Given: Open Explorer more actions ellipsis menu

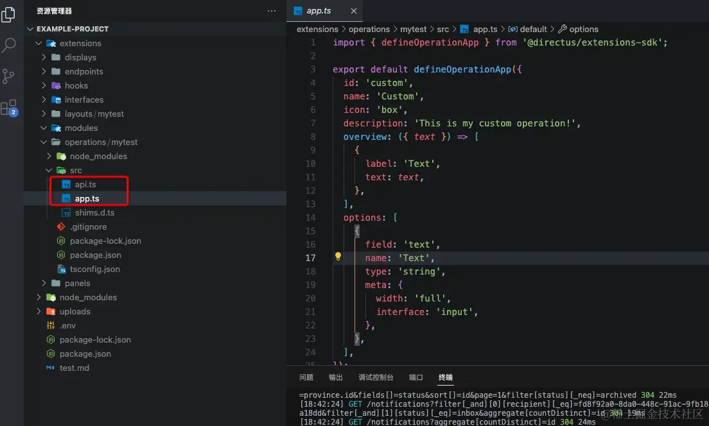Looking at the screenshot, I should coord(271,11).
